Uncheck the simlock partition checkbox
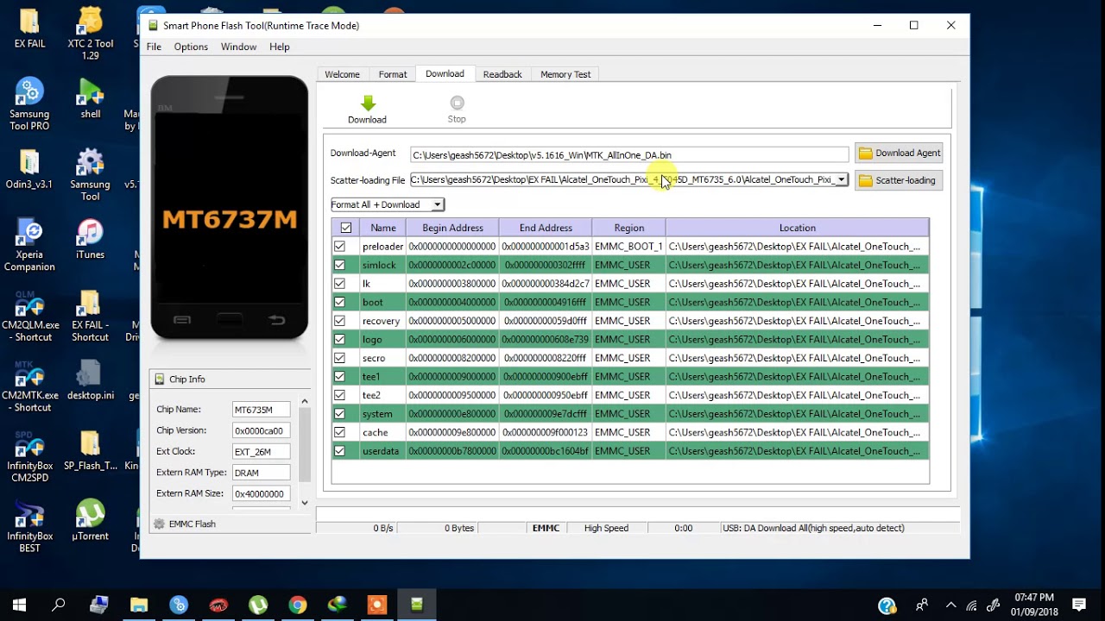The width and height of the screenshot is (1105, 621). click(x=340, y=265)
